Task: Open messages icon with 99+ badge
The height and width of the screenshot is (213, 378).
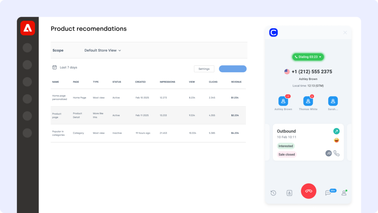Action: click(328, 193)
